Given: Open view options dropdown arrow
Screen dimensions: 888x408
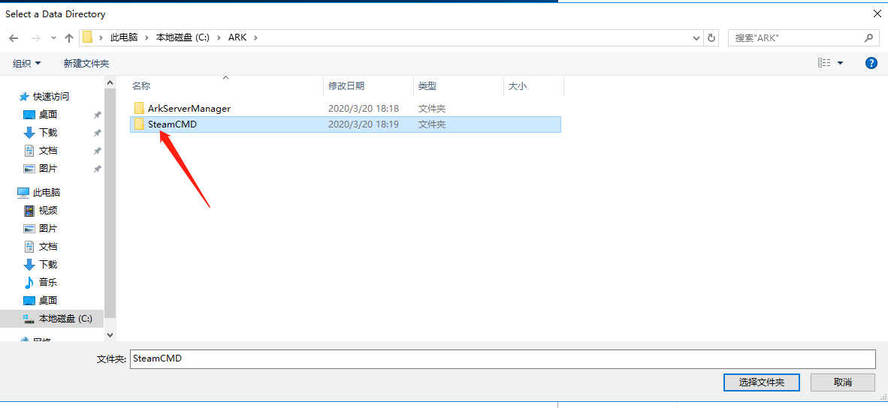Looking at the screenshot, I should (x=841, y=63).
